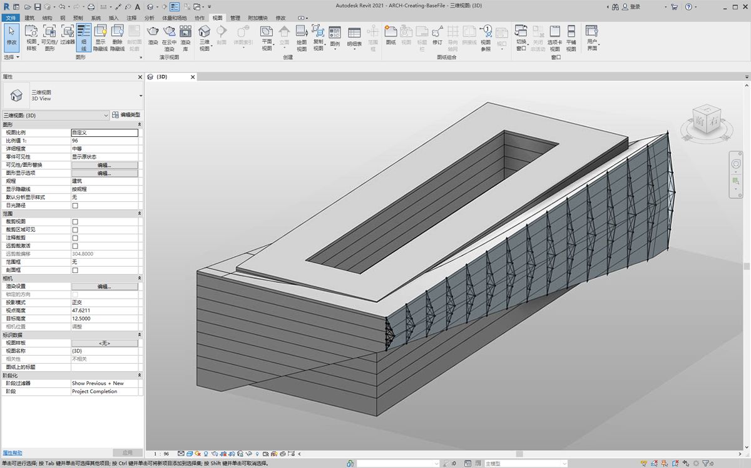Open the 属性帮助 link
Screen dimensions: 751x468
point(13,452)
